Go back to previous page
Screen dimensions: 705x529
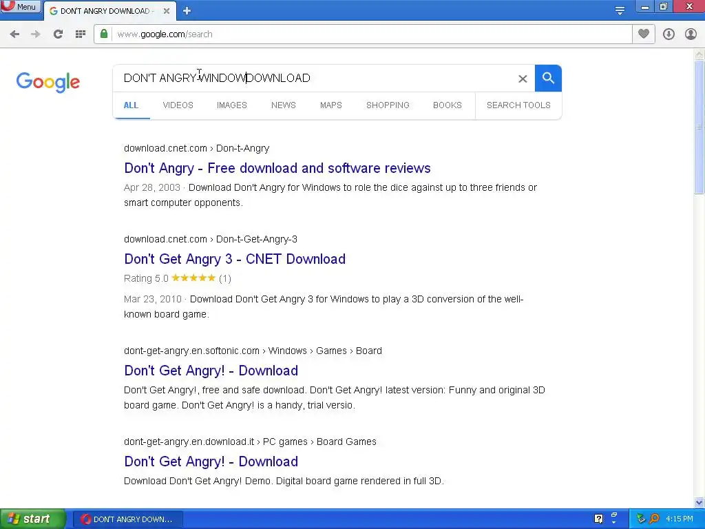tap(14, 34)
